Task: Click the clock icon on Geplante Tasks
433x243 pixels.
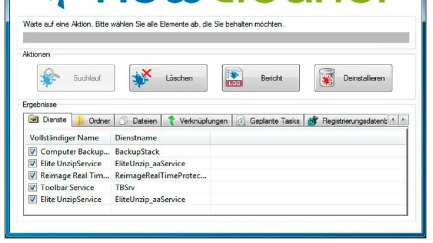Action: click(241, 121)
